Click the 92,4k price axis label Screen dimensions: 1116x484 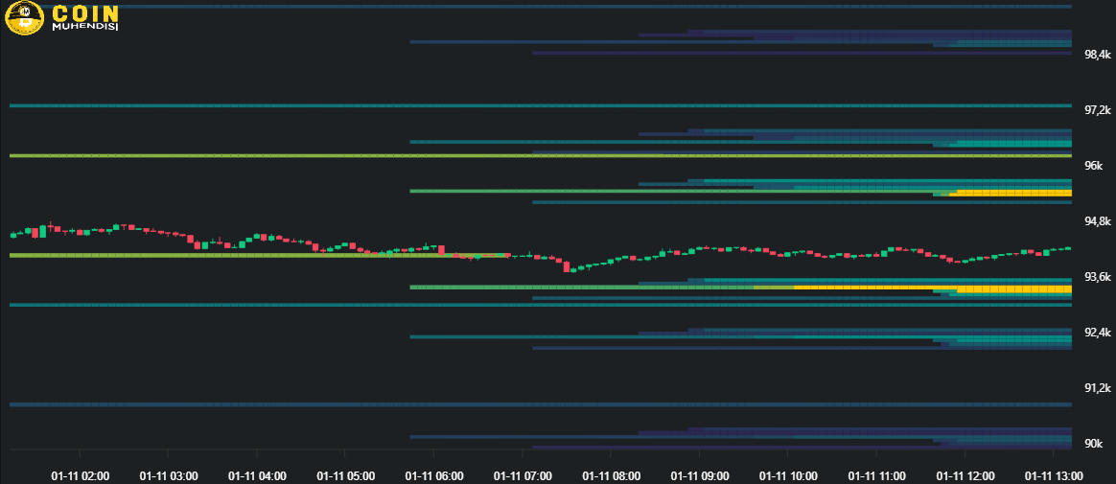(x=1097, y=334)
